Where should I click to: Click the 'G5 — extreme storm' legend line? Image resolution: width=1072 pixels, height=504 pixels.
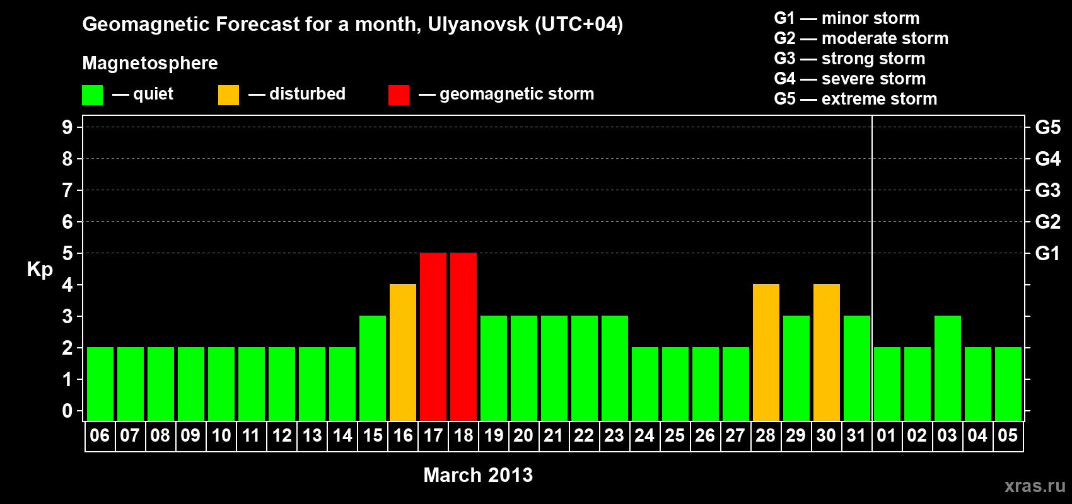pyautogui.click(x=856, y=99)
